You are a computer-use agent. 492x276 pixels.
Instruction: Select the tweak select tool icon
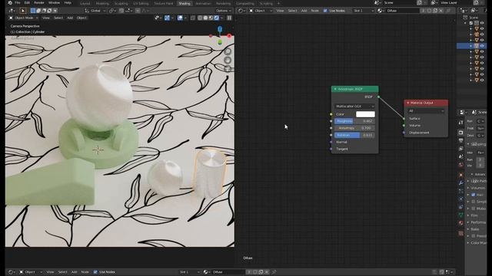tap(22, 11)
